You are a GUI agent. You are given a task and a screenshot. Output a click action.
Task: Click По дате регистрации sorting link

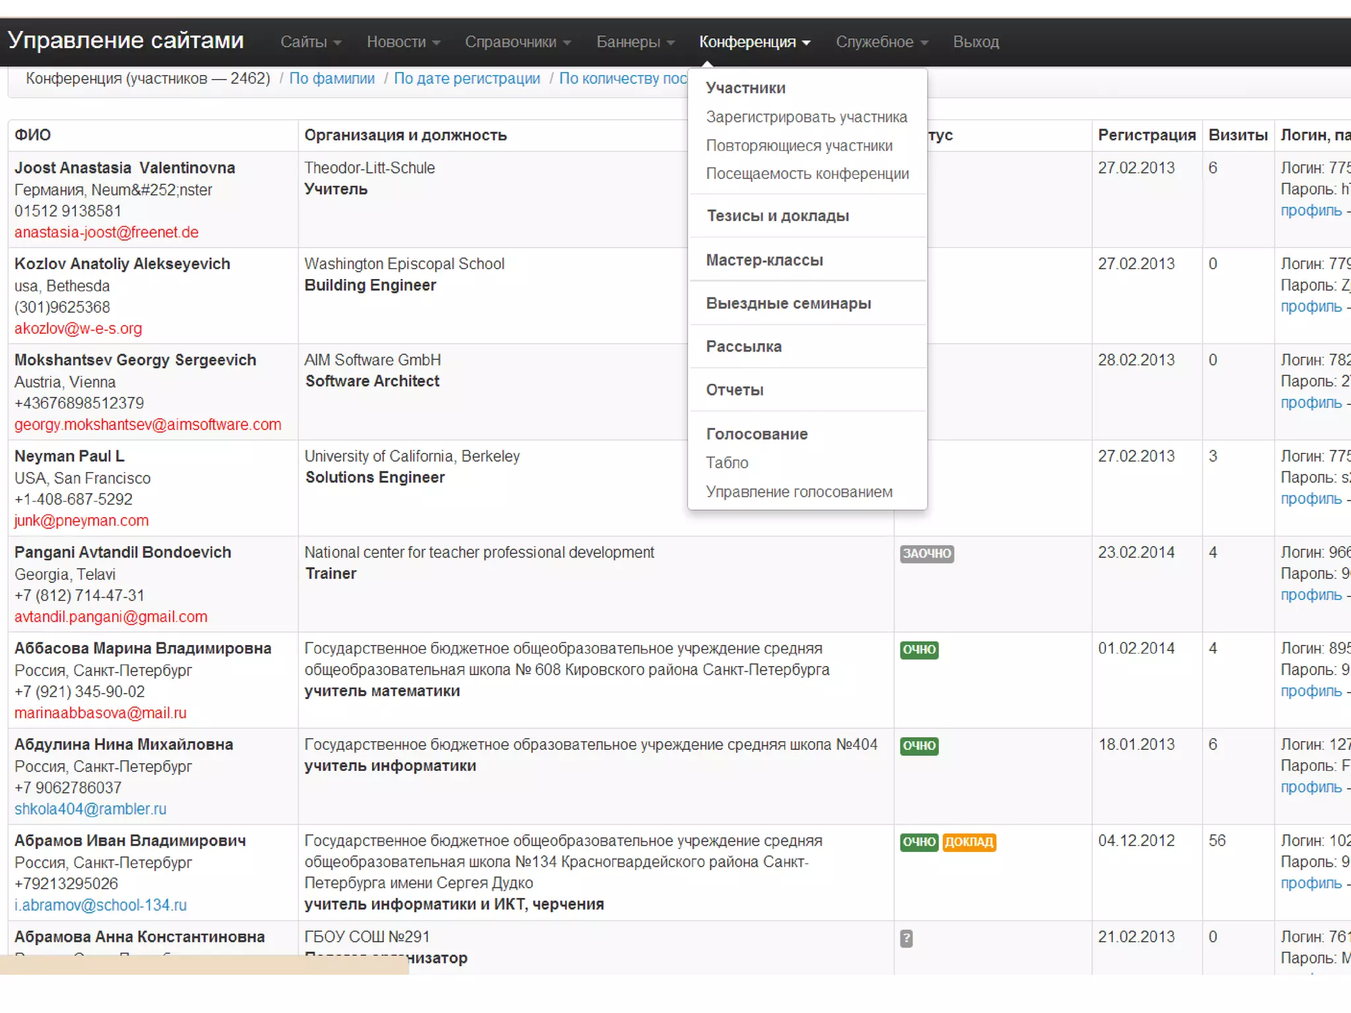pos(466,78)
